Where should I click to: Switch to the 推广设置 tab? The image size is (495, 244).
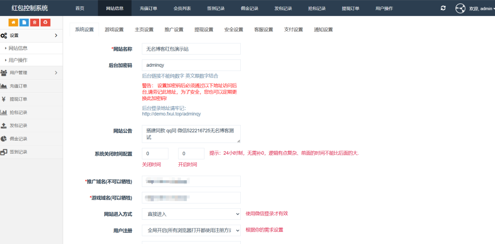(x=174, y=29)
